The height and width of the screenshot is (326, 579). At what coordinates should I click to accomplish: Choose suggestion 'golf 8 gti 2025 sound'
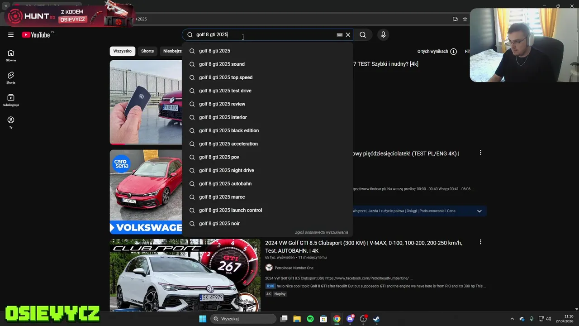(x=267, y=64)
